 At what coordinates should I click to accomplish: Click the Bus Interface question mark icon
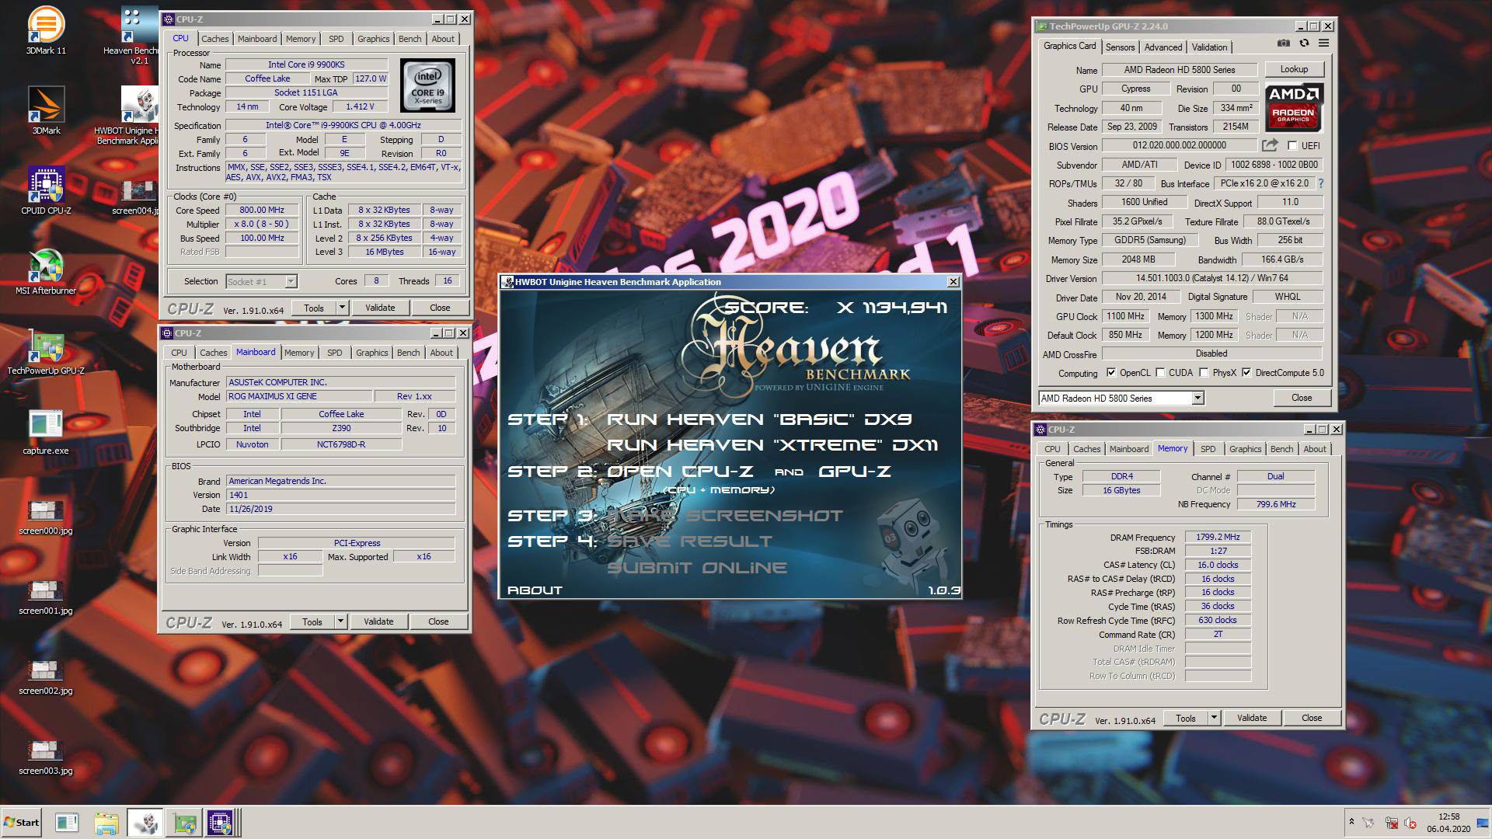1320,183
